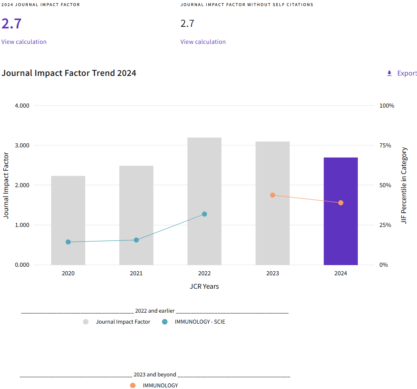Viewport: 417px width, 389px height.
Task: Select the purple 2024 impact factor bar
Action: (341, 179)
